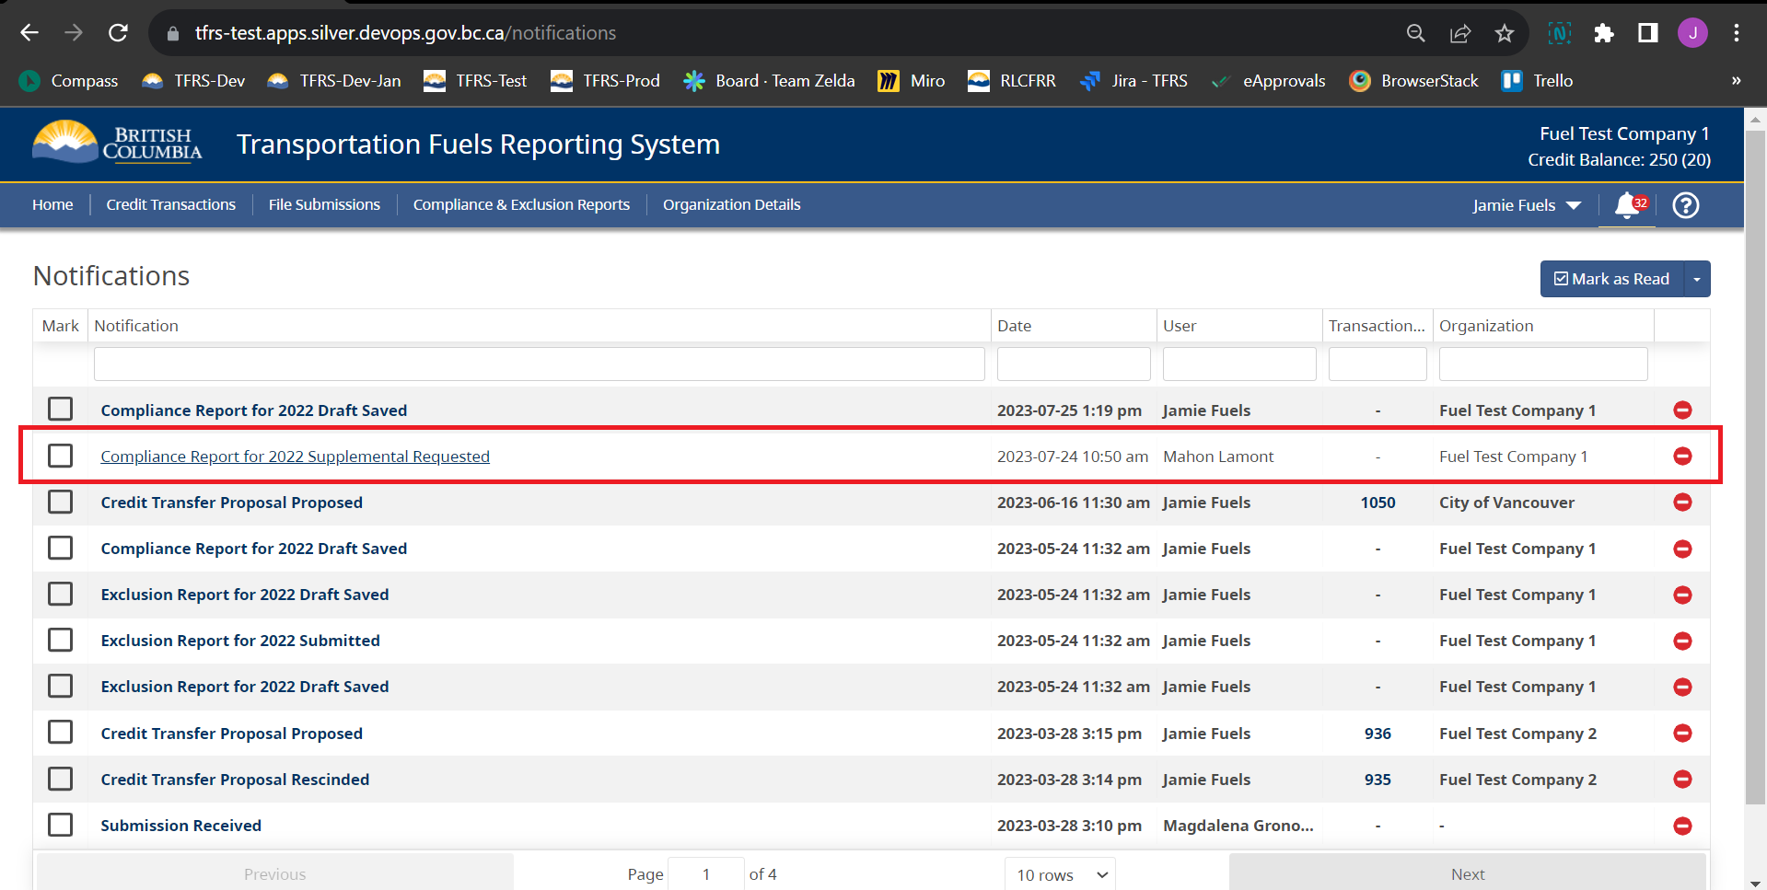1767x890 pixels.
Task: Go to the Home menu item
Action: [x=52, y=204]
